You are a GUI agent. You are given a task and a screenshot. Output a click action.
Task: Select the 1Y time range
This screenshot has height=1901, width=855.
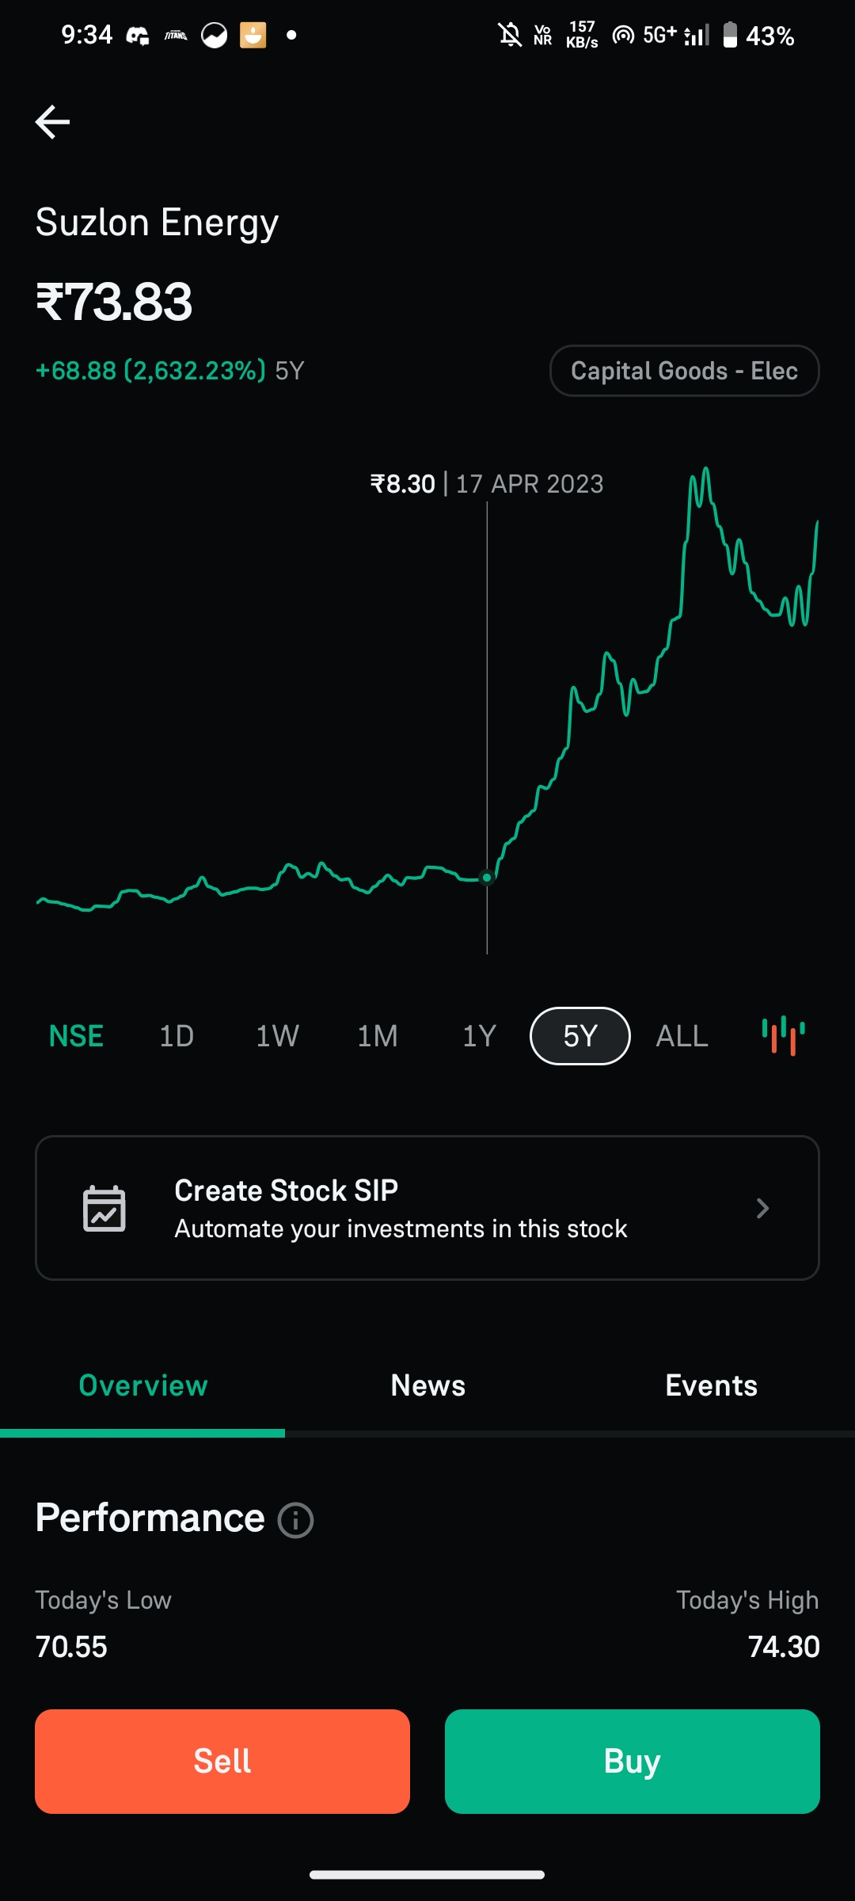[479, 1036]
